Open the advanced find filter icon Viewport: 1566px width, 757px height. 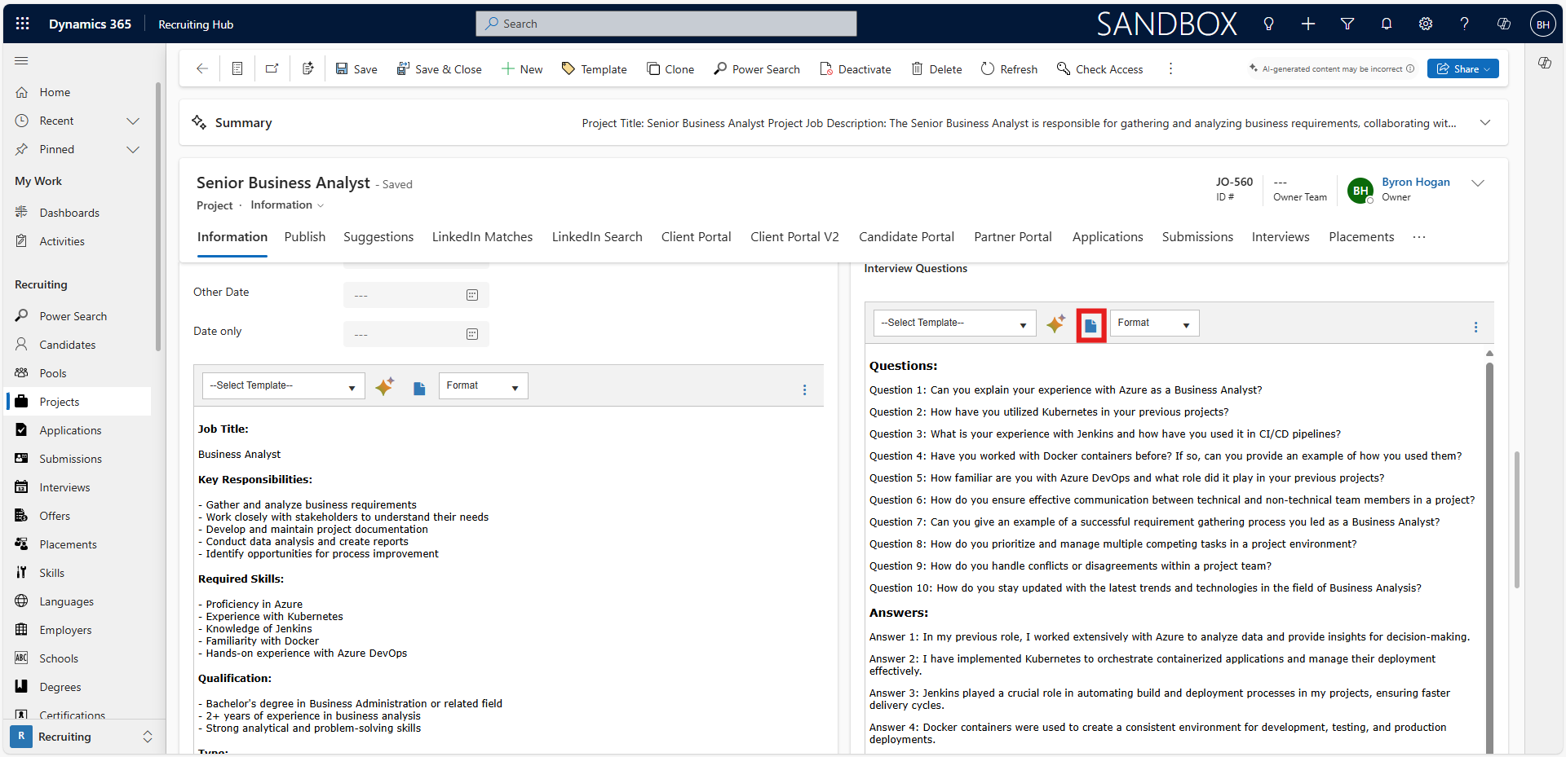[x=1347, y=24]
